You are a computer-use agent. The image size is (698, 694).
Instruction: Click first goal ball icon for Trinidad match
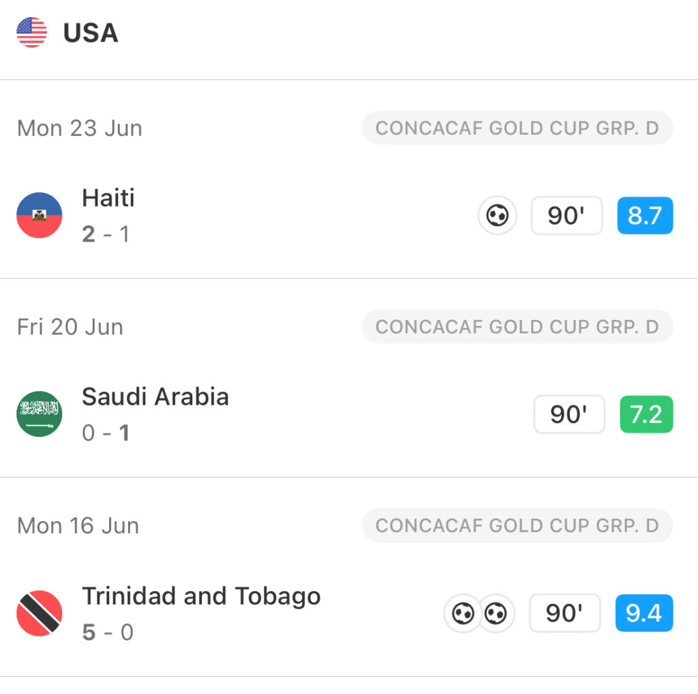click(463, 613)
